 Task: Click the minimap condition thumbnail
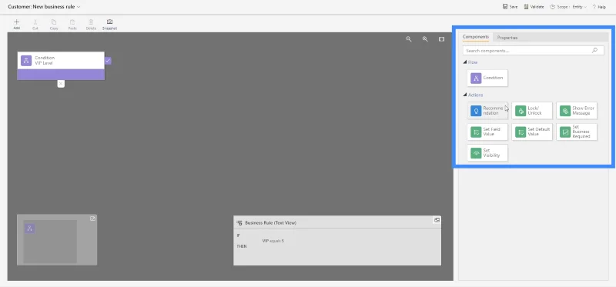pyautogui.click(x=29, y=229)
